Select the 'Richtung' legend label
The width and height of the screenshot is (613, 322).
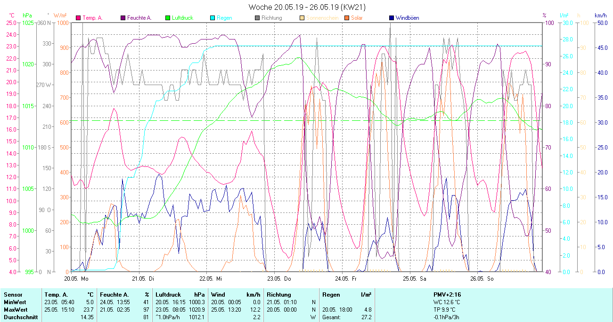pyautogui.click(x=272, y=18)
